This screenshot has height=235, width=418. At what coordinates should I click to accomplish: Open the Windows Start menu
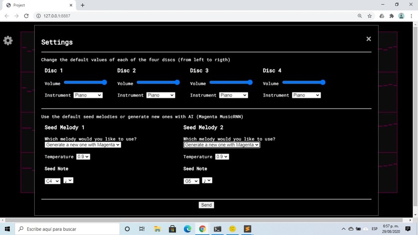tap(7, 229)
